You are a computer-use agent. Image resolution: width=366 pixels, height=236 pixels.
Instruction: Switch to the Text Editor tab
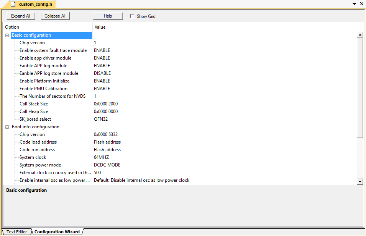pyautogui.click(x=16, y=232)
